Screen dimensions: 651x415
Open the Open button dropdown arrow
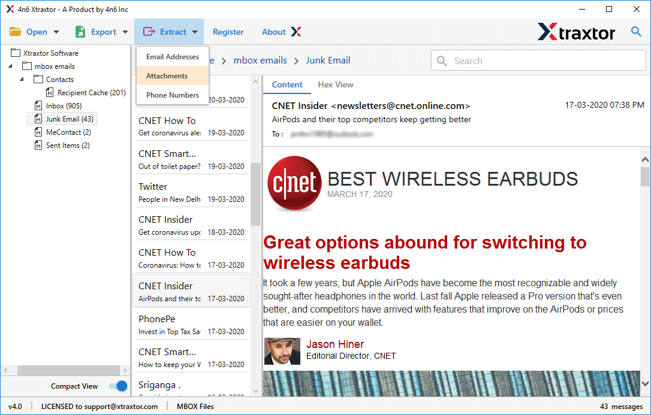55,31
